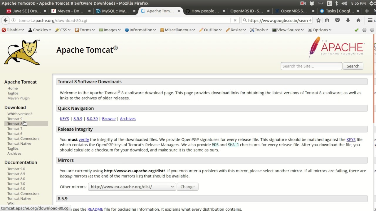Open the CSS dropdown menu
This screenshot has width=376, height=211.
(x=63, y=30)
